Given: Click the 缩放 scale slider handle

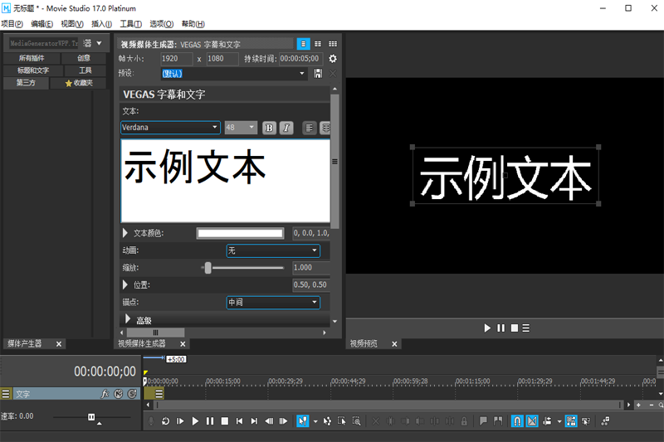Looking at the screenshot, I should pyautogui.click(x=208, y=268).
